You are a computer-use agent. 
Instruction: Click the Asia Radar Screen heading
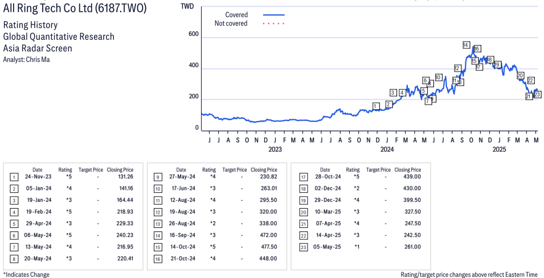pos(38,48)
